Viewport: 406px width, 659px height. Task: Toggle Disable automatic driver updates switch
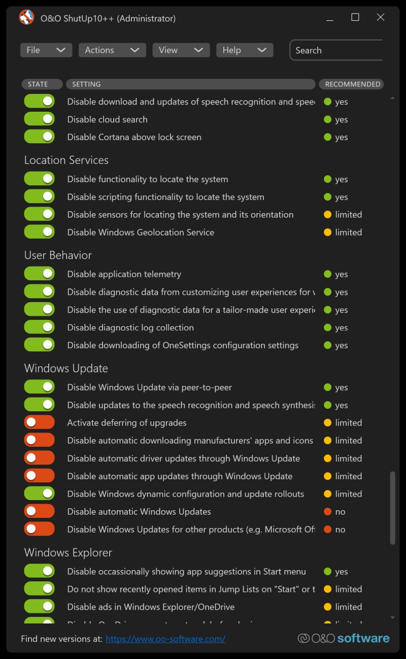click(39, 458)
